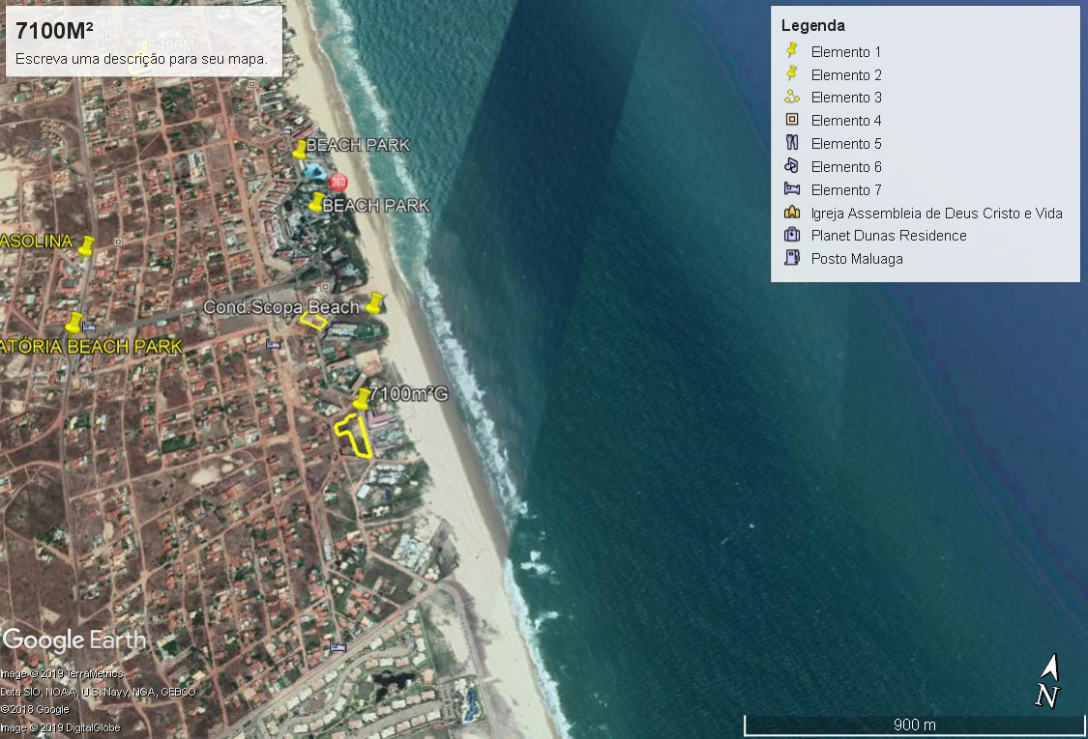Click the square icon beside Elemento 4
This screenshot has height=739, width=1088.
791,120
